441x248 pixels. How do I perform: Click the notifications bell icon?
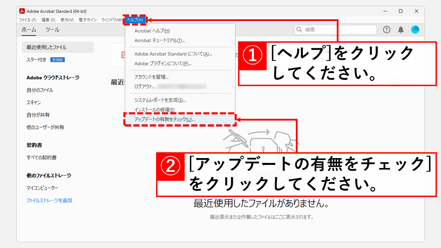pyautogui.click(x=400, y=30)
